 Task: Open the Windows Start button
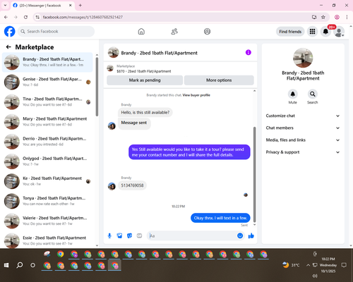(x=6, y=265)
